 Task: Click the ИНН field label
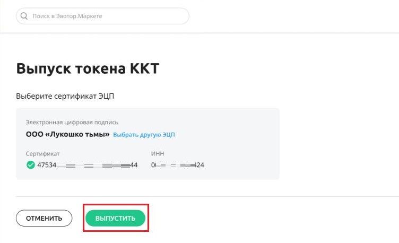pyautogui.click(x=158, y=154)
